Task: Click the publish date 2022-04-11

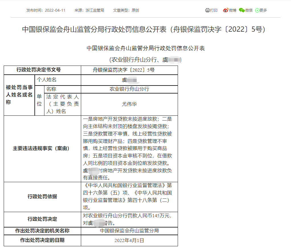Action: point(55,10)
